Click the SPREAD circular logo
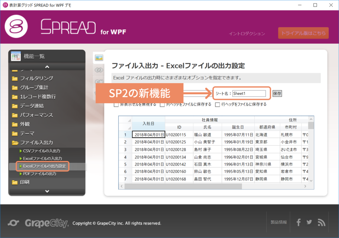Image resolution: width=339 pixels, height=238 pixels. pyautogui.click(x=16, y=26)
